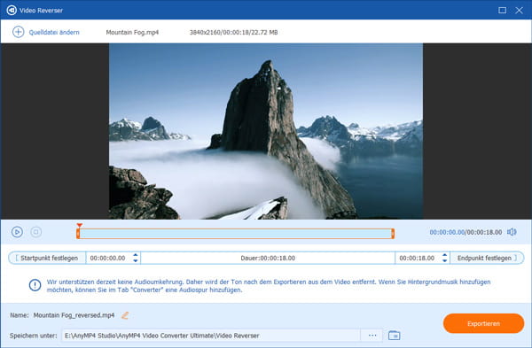
Task: Play the video preview
Action: pyautogui.click(x=17, y=232)
